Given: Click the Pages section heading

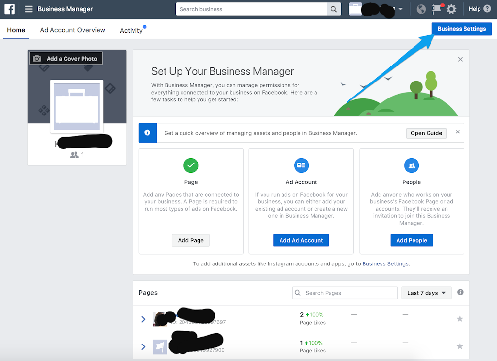Looking at the screenshot, I should pyautogui.click(x=148, y=292).
